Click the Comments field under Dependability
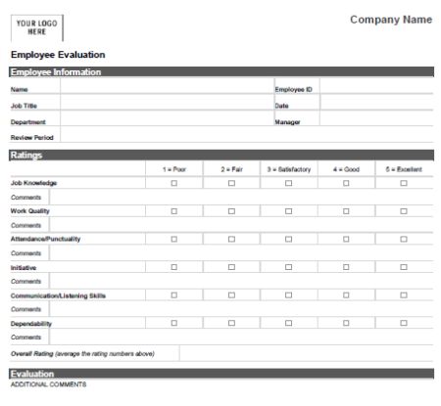441x406 pixels. (241, 337)
